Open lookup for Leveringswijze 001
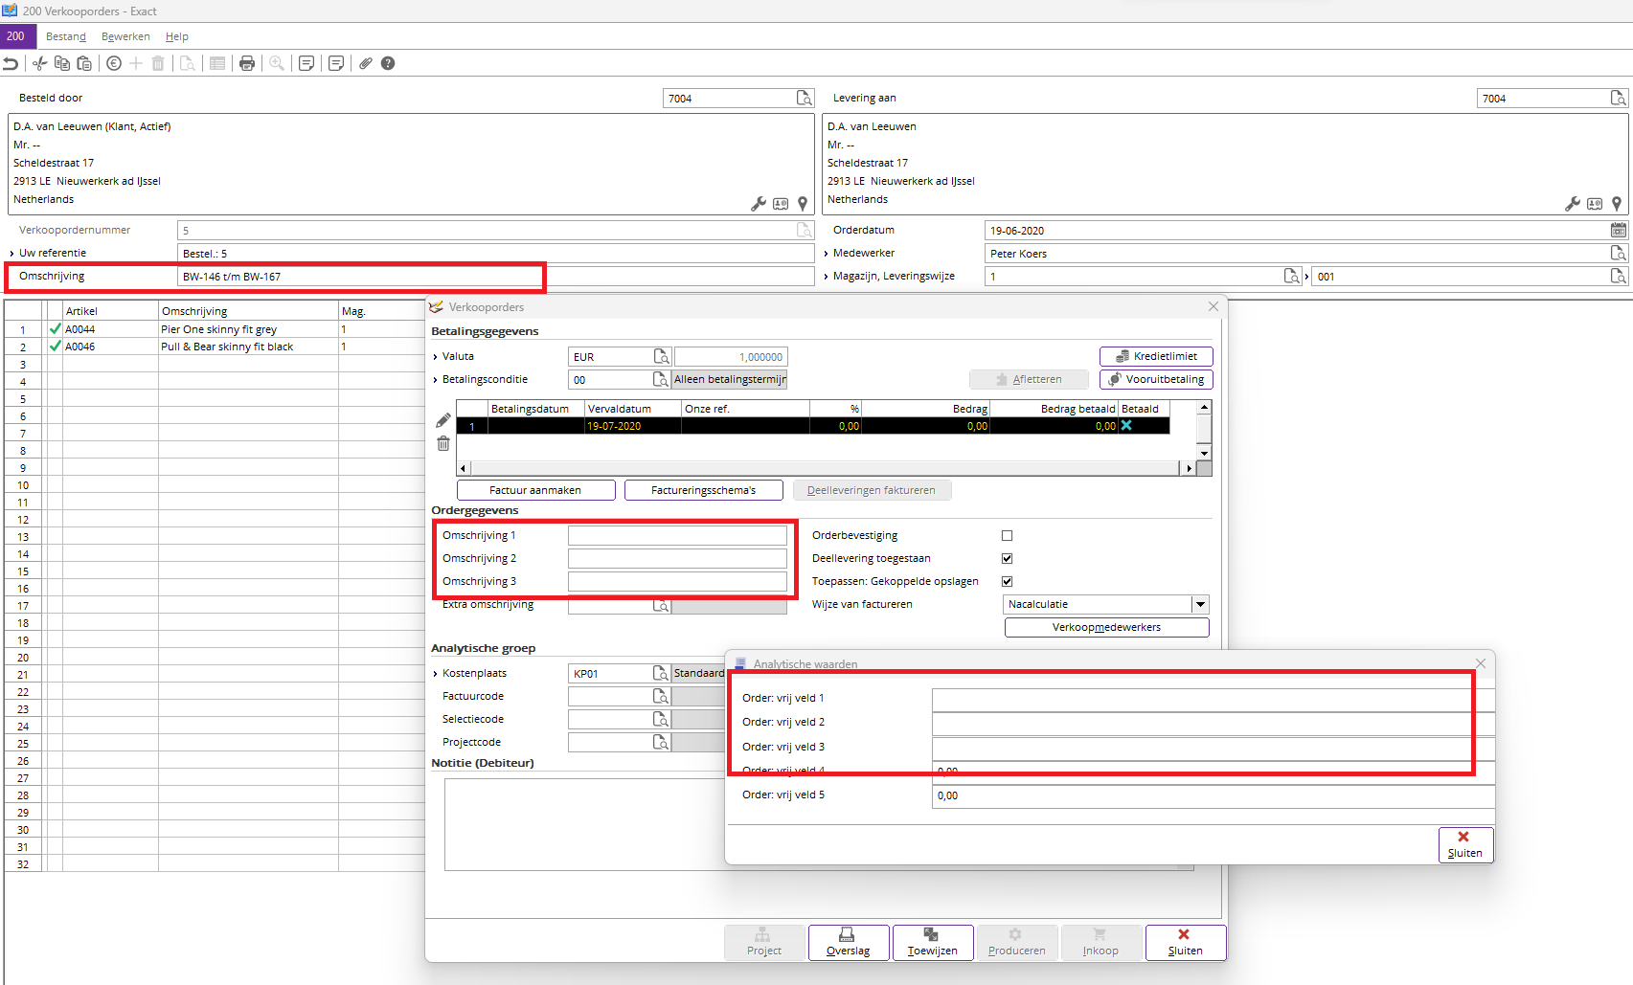Image resolution: width=1633 pixels, height=985 pixels. point(1618,277)
